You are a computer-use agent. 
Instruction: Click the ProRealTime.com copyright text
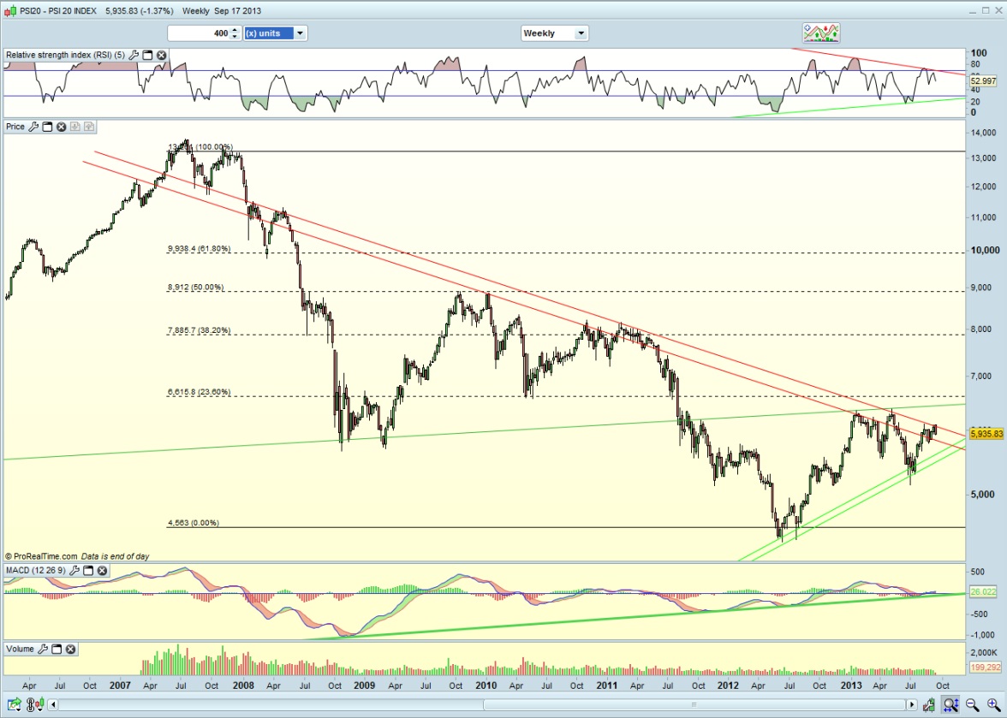pos(41,556)
